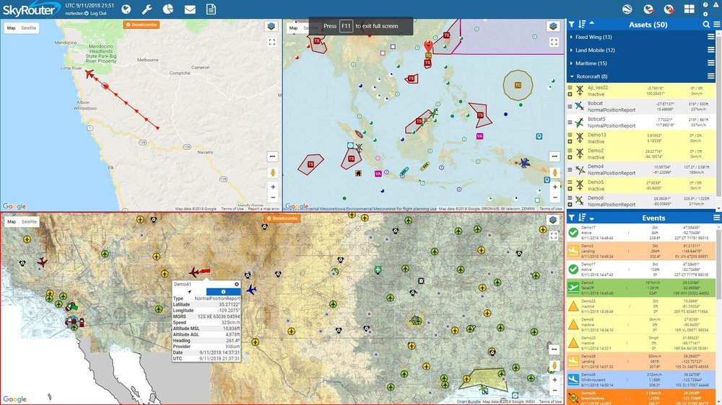Select the Demo25 Inactive event
The width and height of the screenshot is (722, 405).
641,306
